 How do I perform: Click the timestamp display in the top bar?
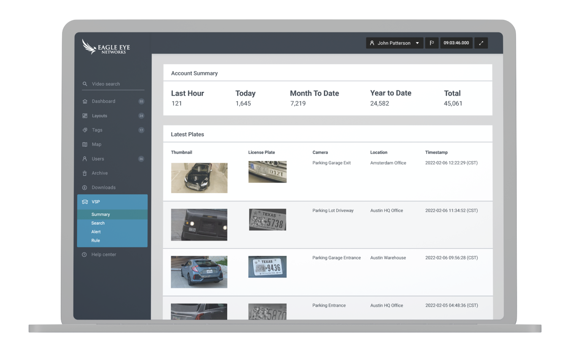(x=456, y=43)
